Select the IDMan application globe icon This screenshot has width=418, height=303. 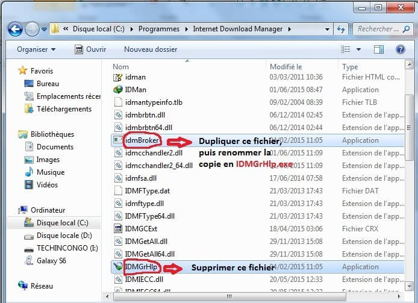(118, 90)
